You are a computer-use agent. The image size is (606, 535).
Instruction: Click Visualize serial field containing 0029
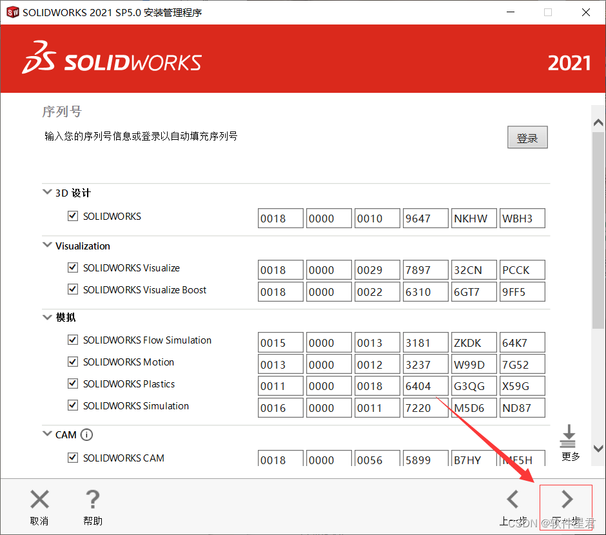pyautogui.click(x=377, y=269)
